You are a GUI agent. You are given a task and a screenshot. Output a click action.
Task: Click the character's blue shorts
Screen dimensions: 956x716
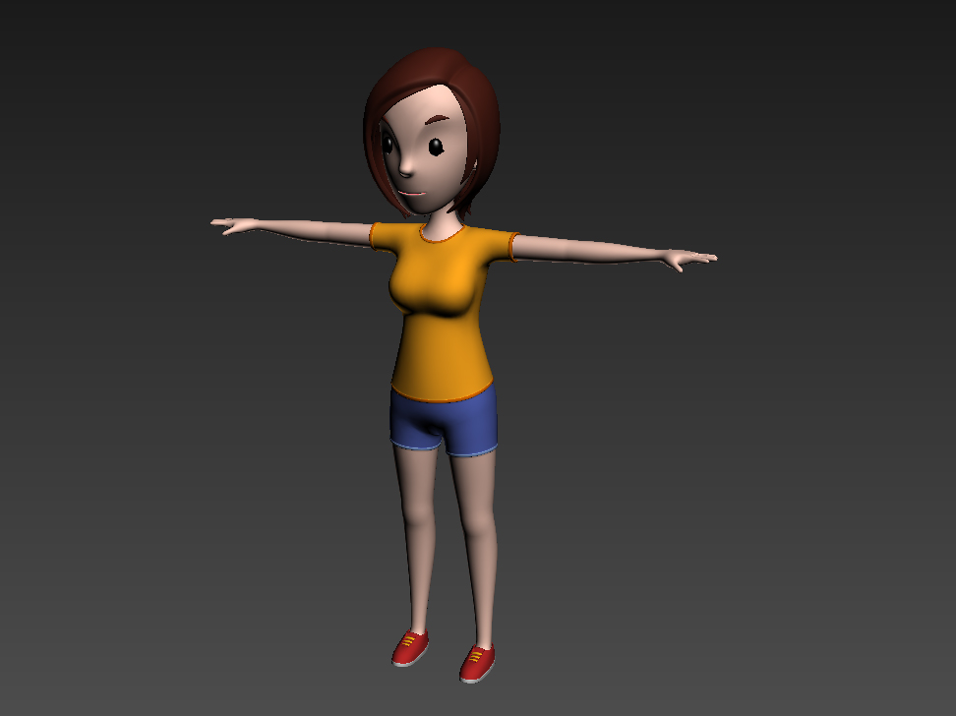444,421
